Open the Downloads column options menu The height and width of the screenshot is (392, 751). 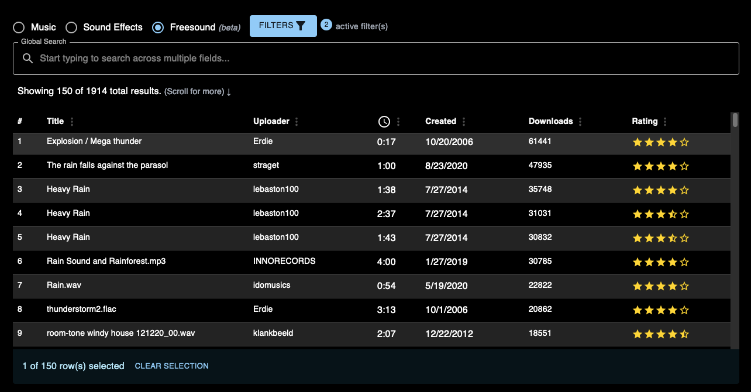point(580,121)
